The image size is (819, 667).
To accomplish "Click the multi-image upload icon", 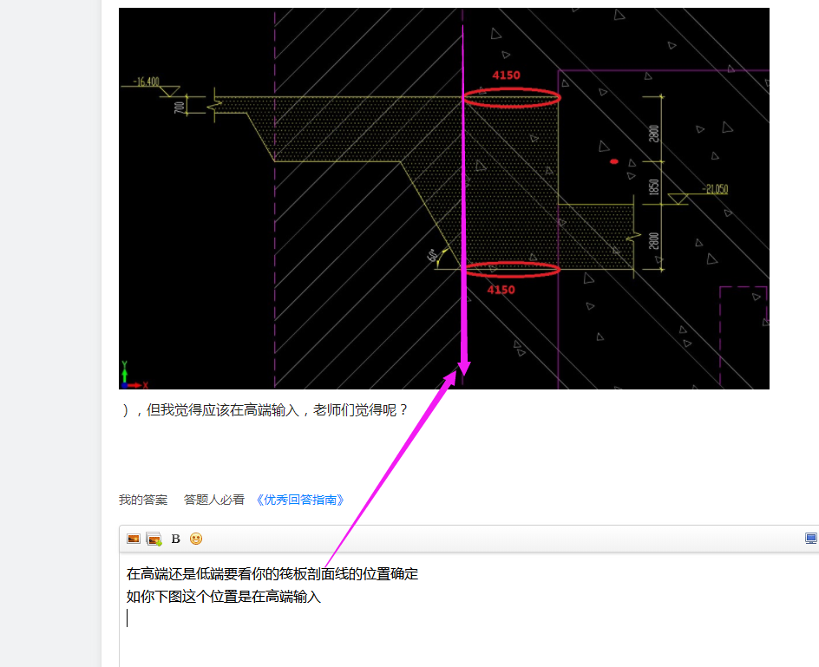I will 154,539.
